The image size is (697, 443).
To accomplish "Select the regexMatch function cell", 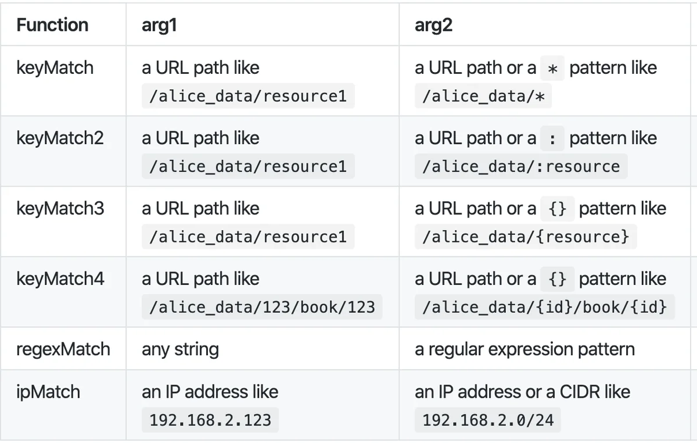I will 63,349.
